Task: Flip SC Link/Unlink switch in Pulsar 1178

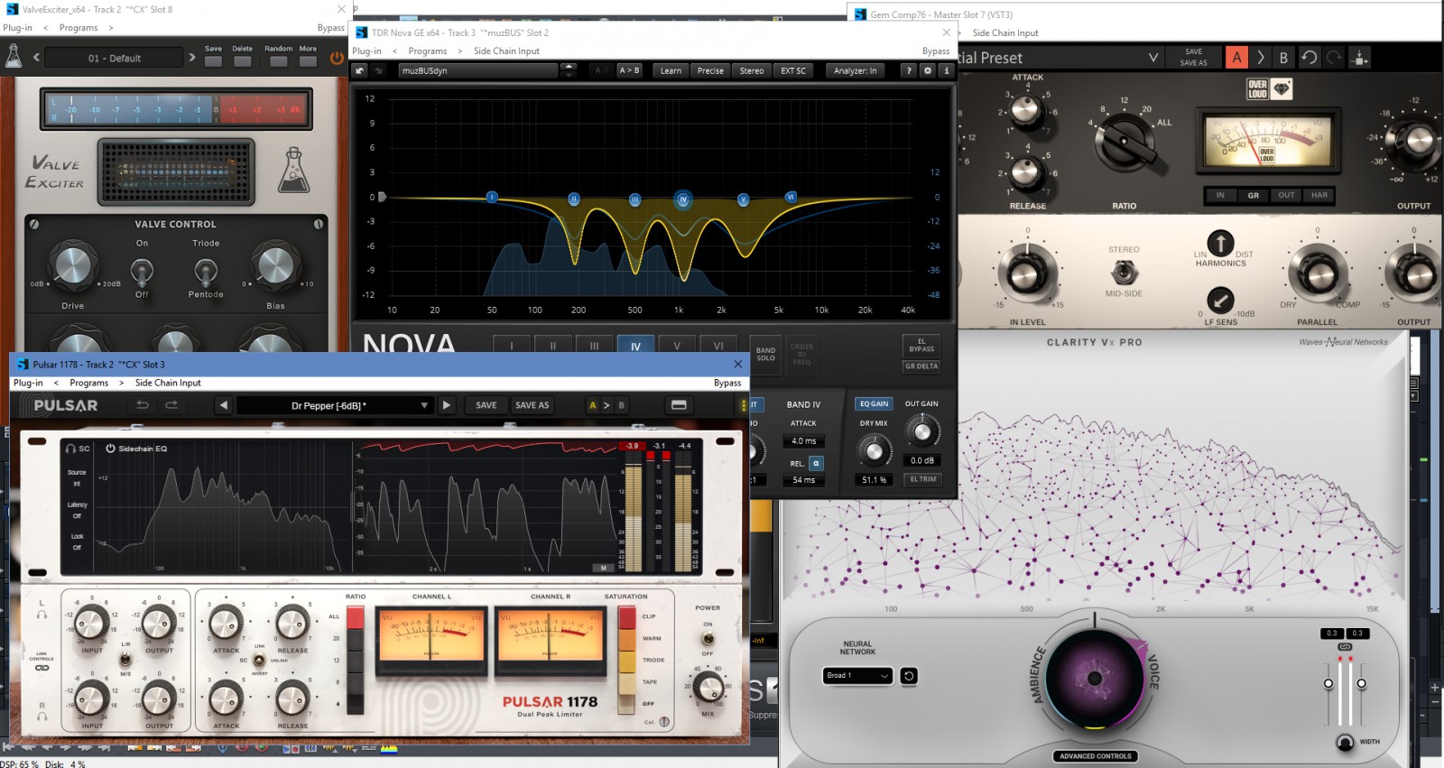Action: [259, 660]
